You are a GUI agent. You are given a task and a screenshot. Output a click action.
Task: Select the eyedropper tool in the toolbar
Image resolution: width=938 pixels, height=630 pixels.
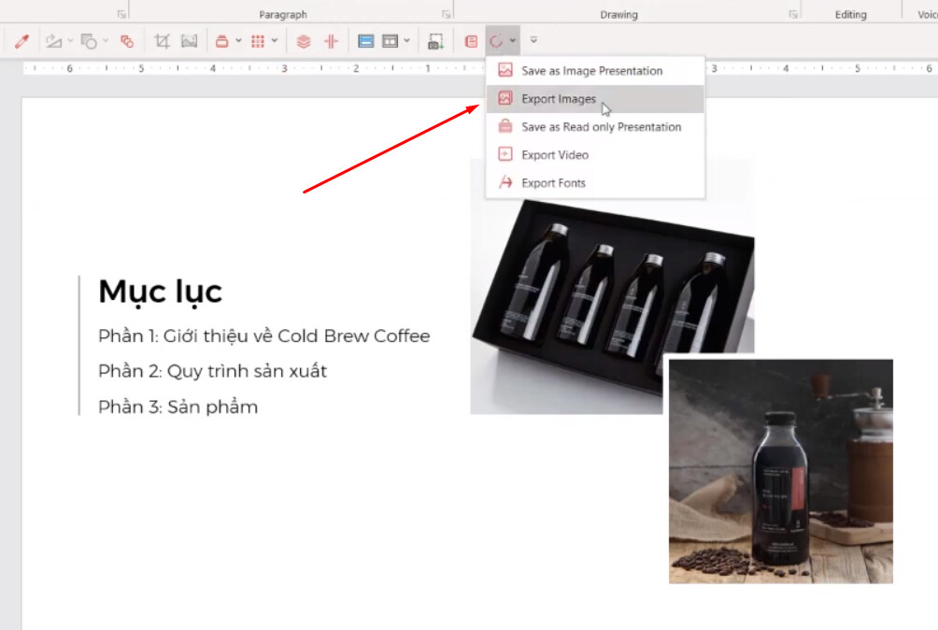coord(21,40)
